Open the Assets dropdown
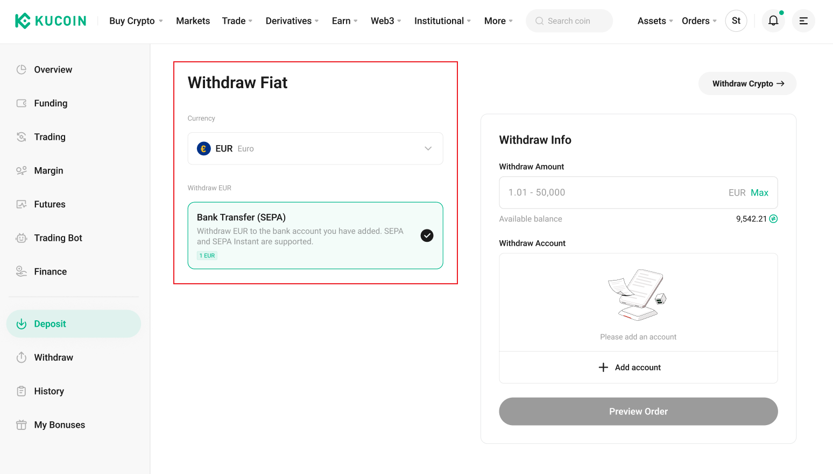This screenshot has width=833, height=474. click(654, 21)
